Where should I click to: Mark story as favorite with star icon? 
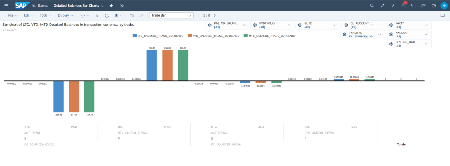point(111,5)
